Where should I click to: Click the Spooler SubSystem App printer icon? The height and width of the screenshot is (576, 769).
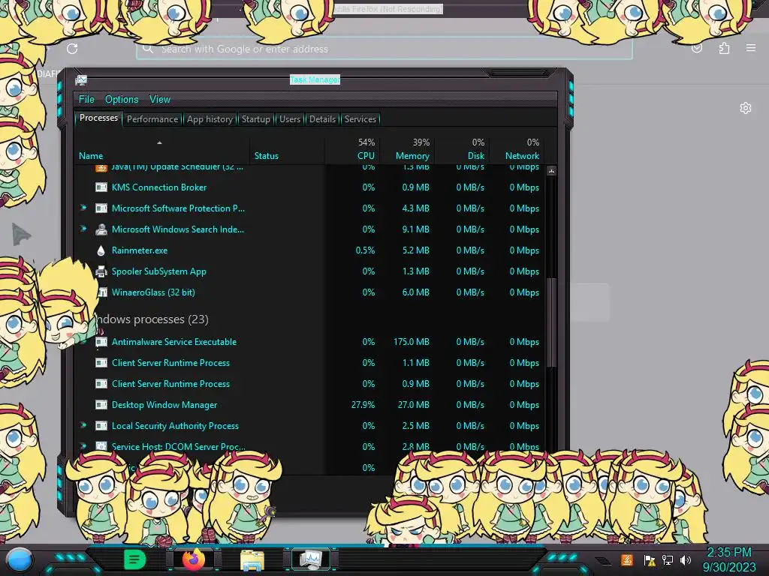pos(101,271)
